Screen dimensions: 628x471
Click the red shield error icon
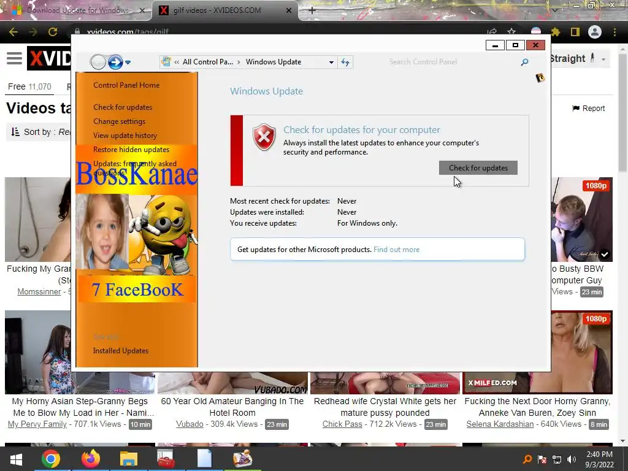pos(264,137)
